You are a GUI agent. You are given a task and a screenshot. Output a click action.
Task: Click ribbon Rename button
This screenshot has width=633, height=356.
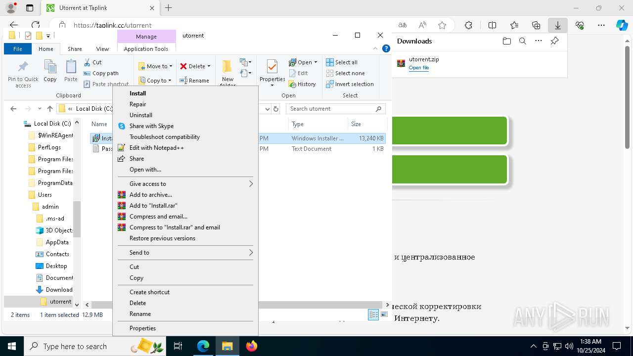point(194,81)
